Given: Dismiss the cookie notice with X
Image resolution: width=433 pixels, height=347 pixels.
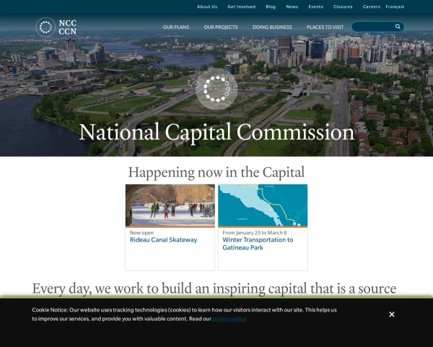Looking at the screenshot, I should click(392, 314).
